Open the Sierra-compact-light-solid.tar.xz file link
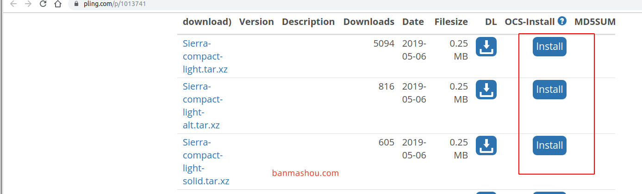Image resolution: width=642 pixels, height=194 pixels. (206, 162)
